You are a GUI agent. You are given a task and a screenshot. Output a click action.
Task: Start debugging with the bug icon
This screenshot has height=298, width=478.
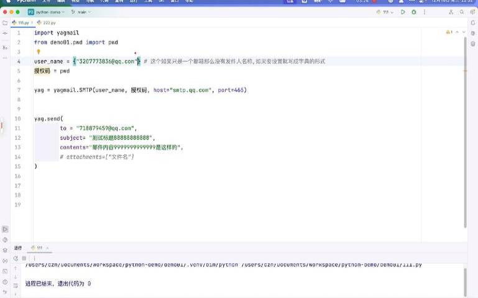pos(414,12)
